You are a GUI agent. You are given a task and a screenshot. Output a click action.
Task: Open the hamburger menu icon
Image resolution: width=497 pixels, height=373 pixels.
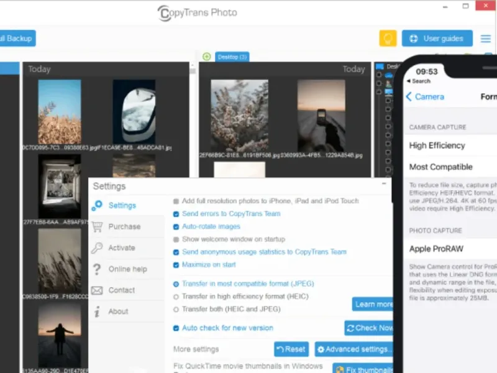point(485,39)
